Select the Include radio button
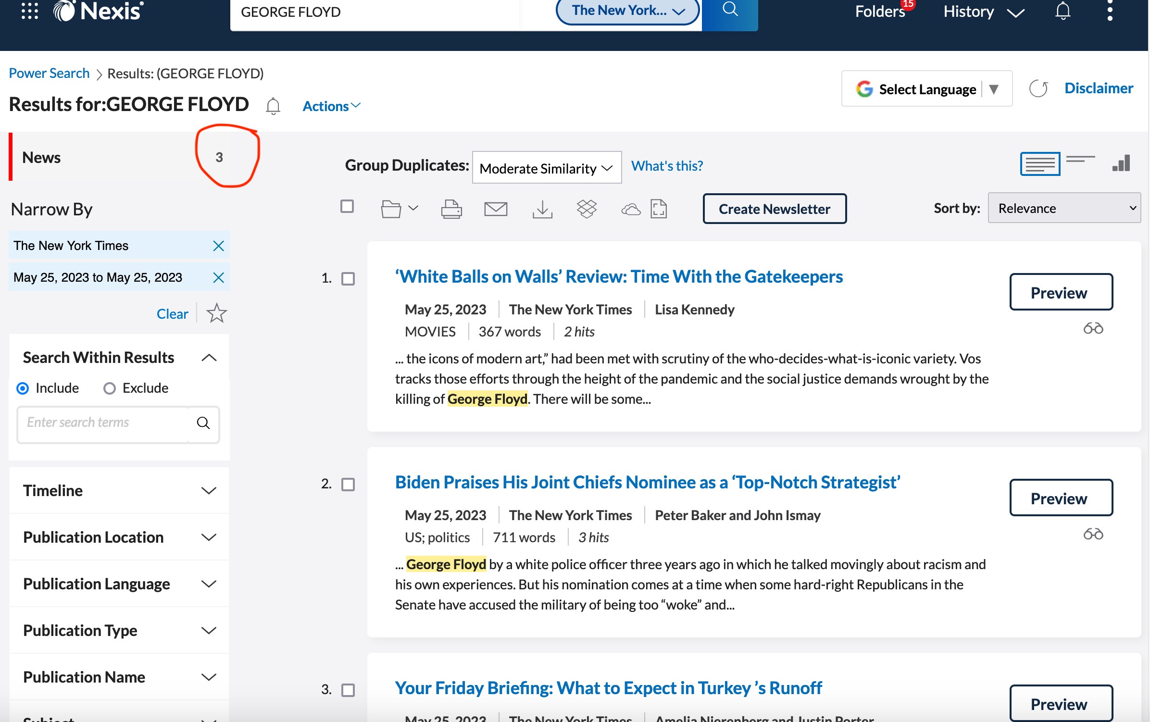 23,388
